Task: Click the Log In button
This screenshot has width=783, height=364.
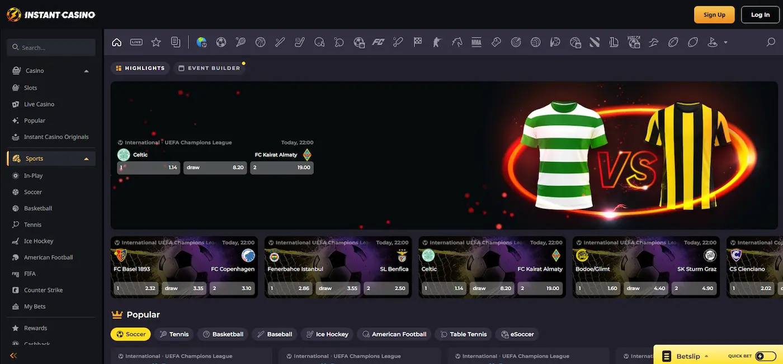Action: (x=760, y=15)
